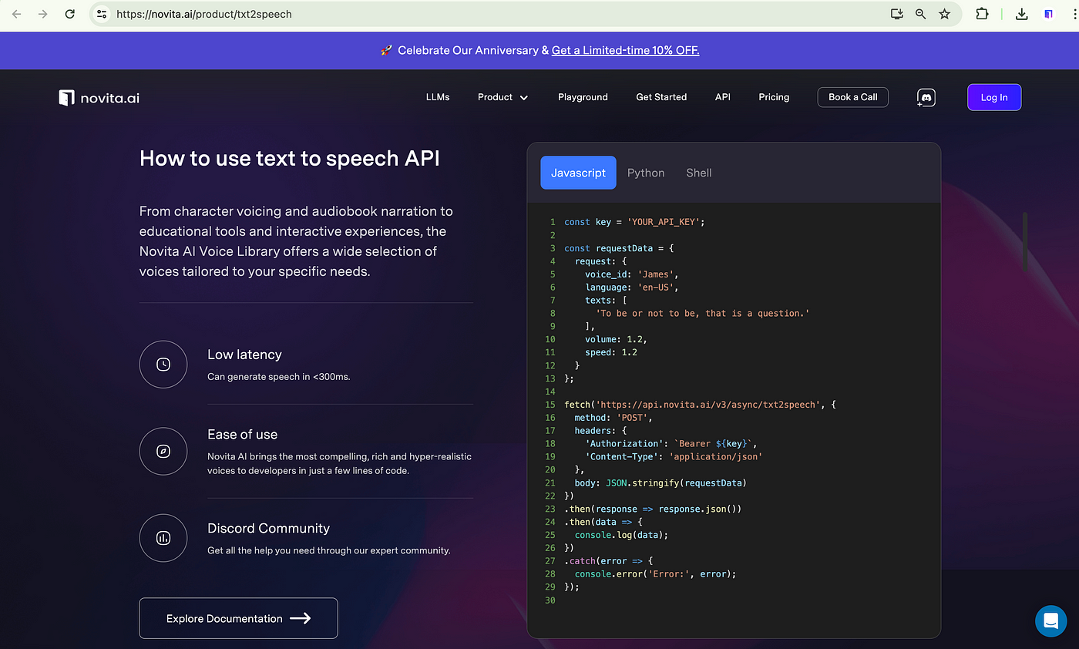Open the chat support bubble icon
The width and height of the screenshot is (1079, 649).
coord(1050,620)
